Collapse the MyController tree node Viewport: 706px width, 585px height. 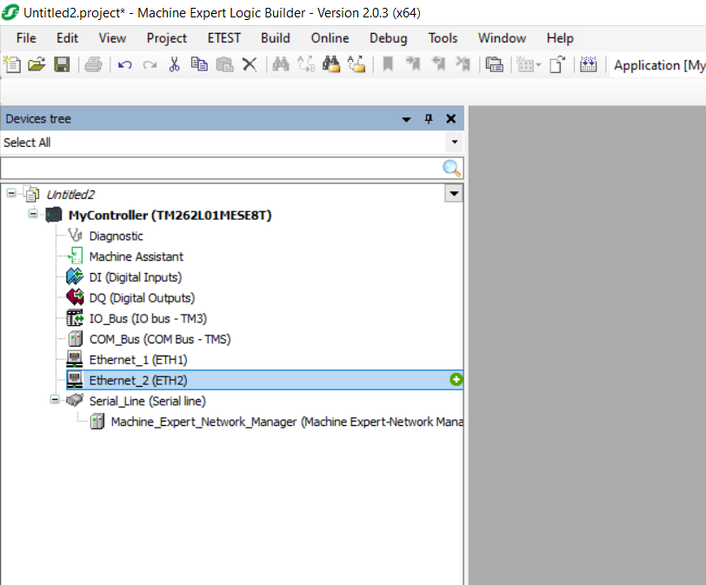33,214
